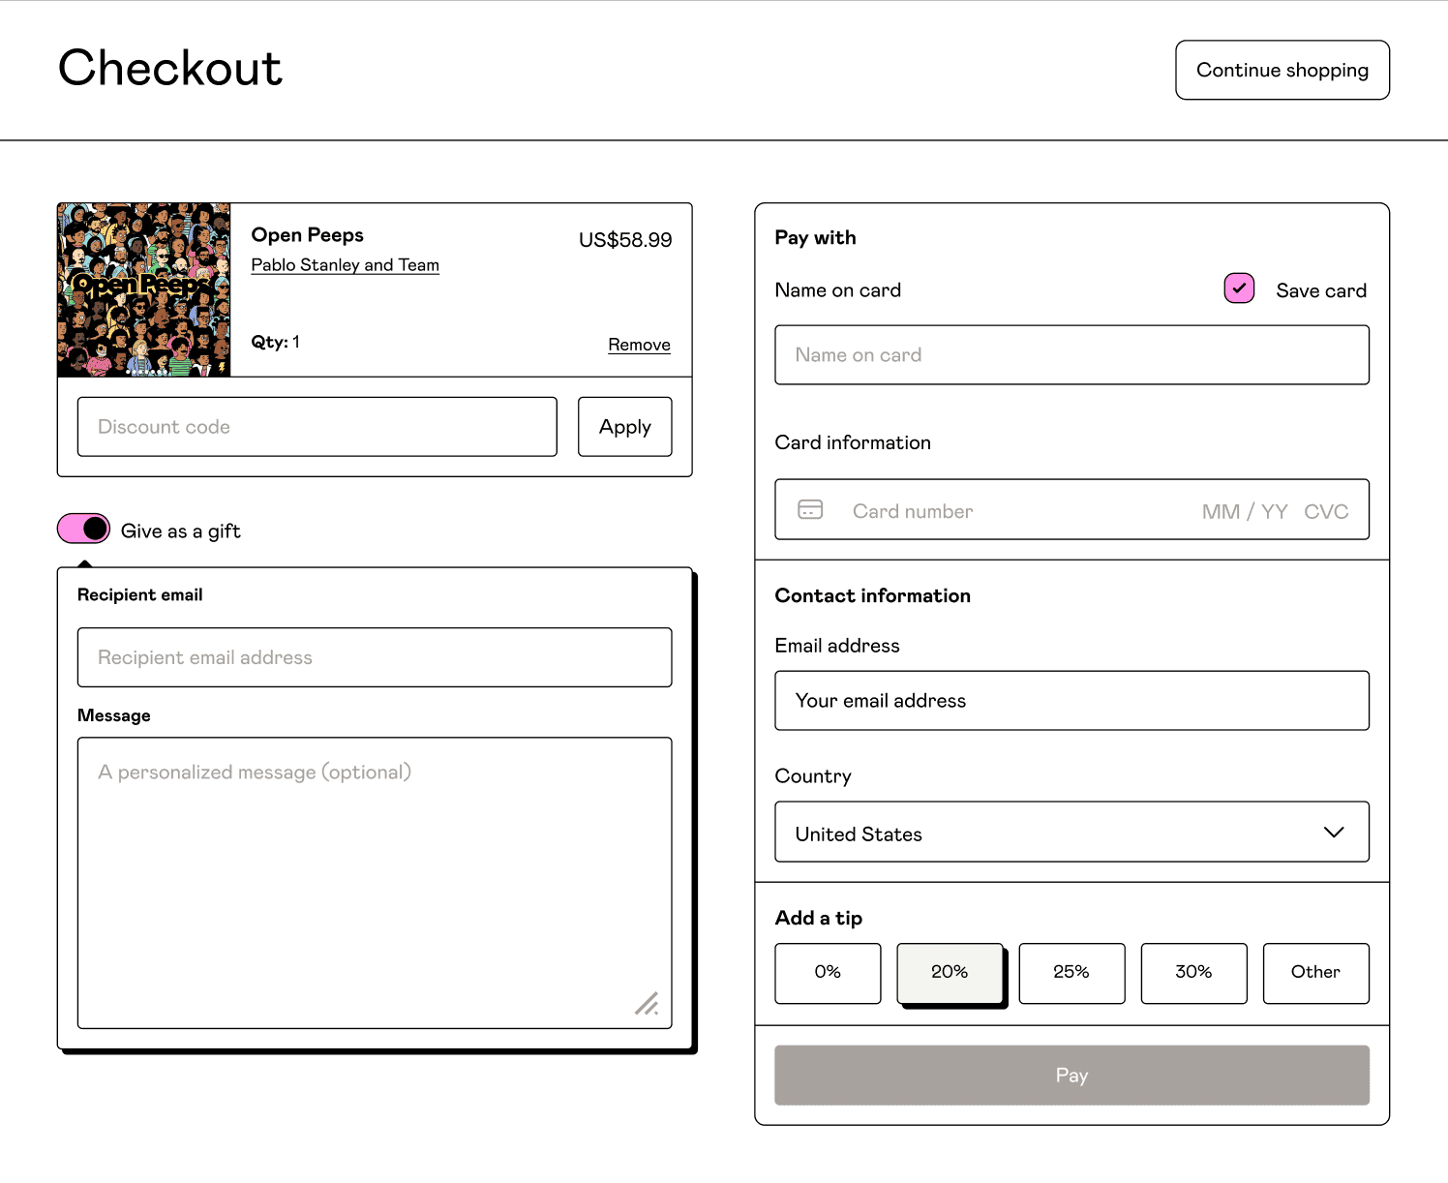Toggle the Give as a gift switch
The width and height of the screenshot is (1448, 1183).
click(84, 529)
